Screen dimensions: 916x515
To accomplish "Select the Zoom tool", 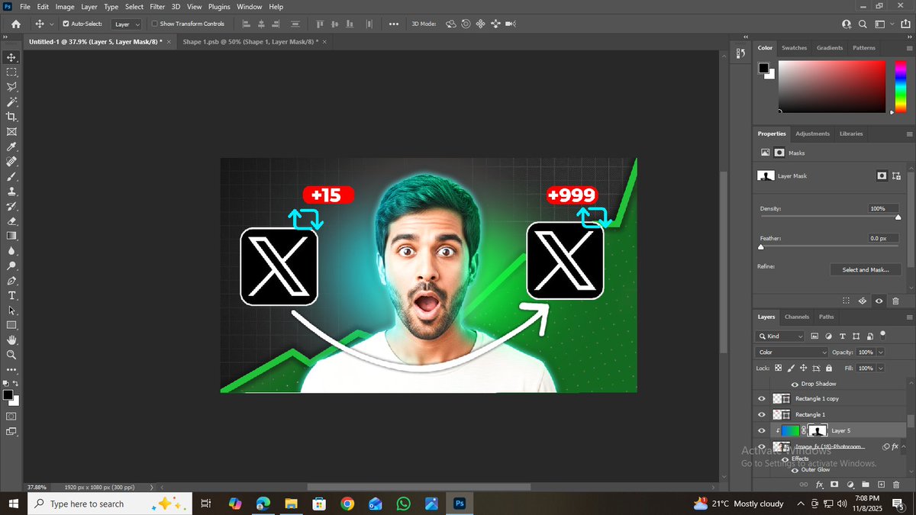I will point(11,354).
